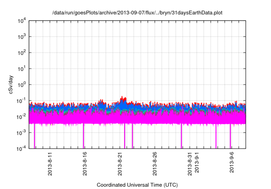Click the magenta dropout spike near 2013-8-16
The height and width of the screenshot is (189, 271).
pyautogui.click(x=83, y=136)
